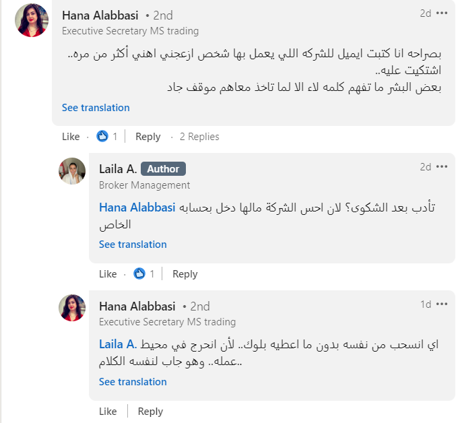See translation of Hana's first comment
The width and height of the screenshot is (456, 423).
pos(96,108)
